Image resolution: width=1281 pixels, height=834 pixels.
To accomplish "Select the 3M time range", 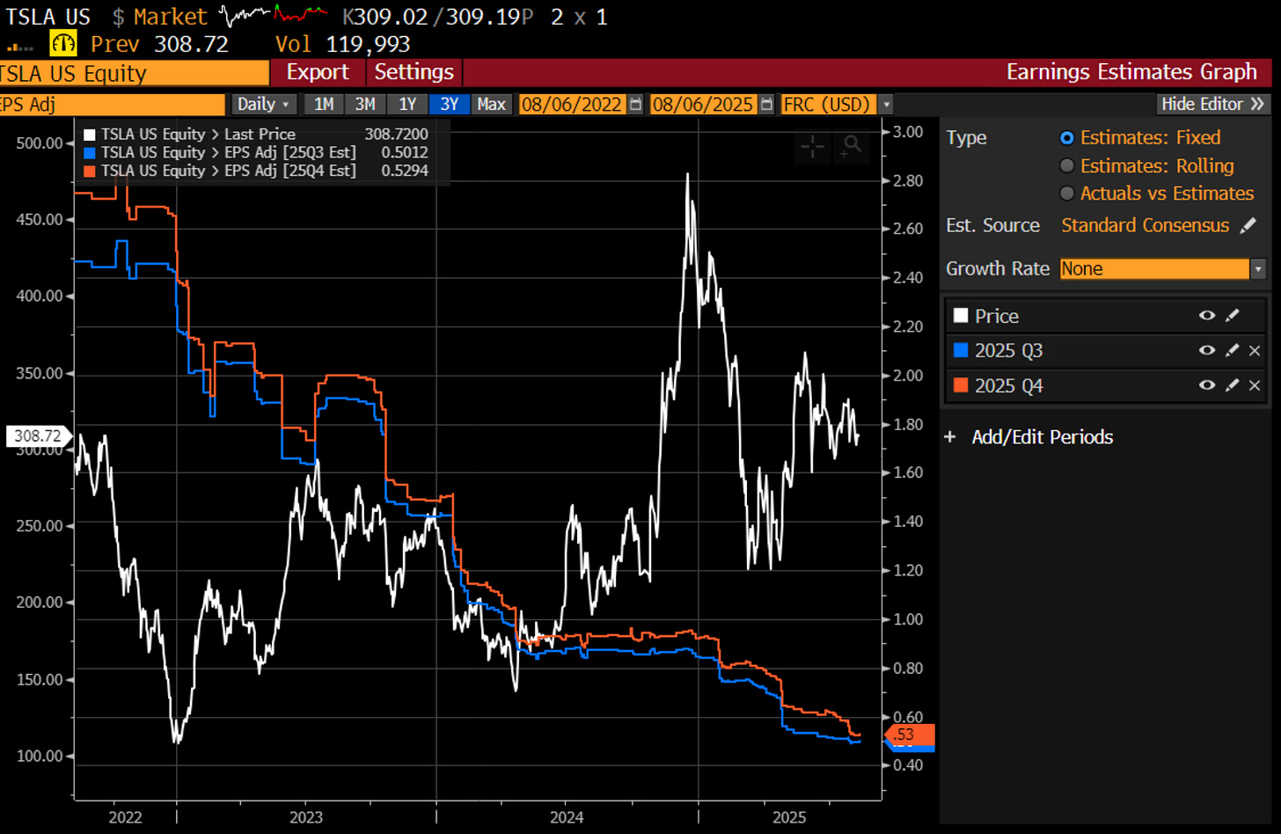I will click(365, 104).
